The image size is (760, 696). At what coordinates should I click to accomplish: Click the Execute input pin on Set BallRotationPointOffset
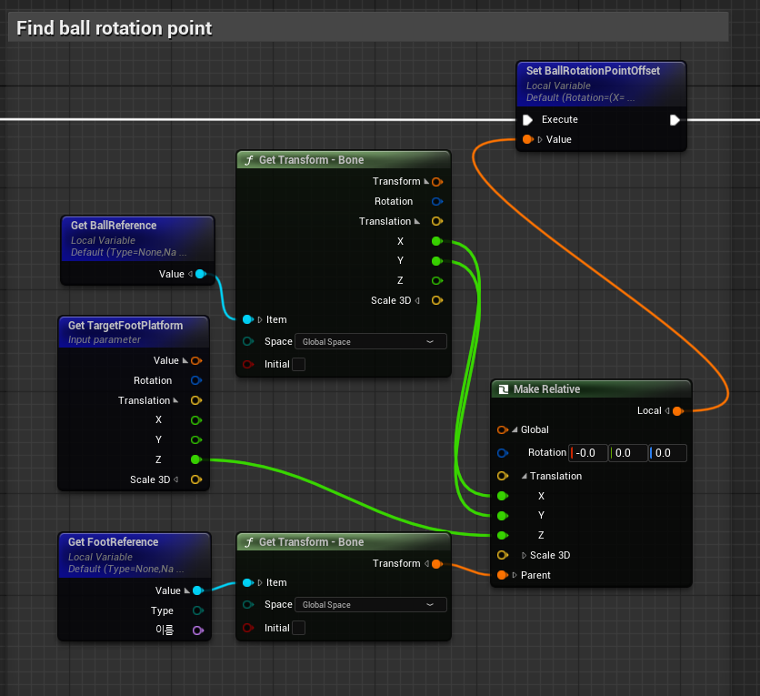pos(527,120)
